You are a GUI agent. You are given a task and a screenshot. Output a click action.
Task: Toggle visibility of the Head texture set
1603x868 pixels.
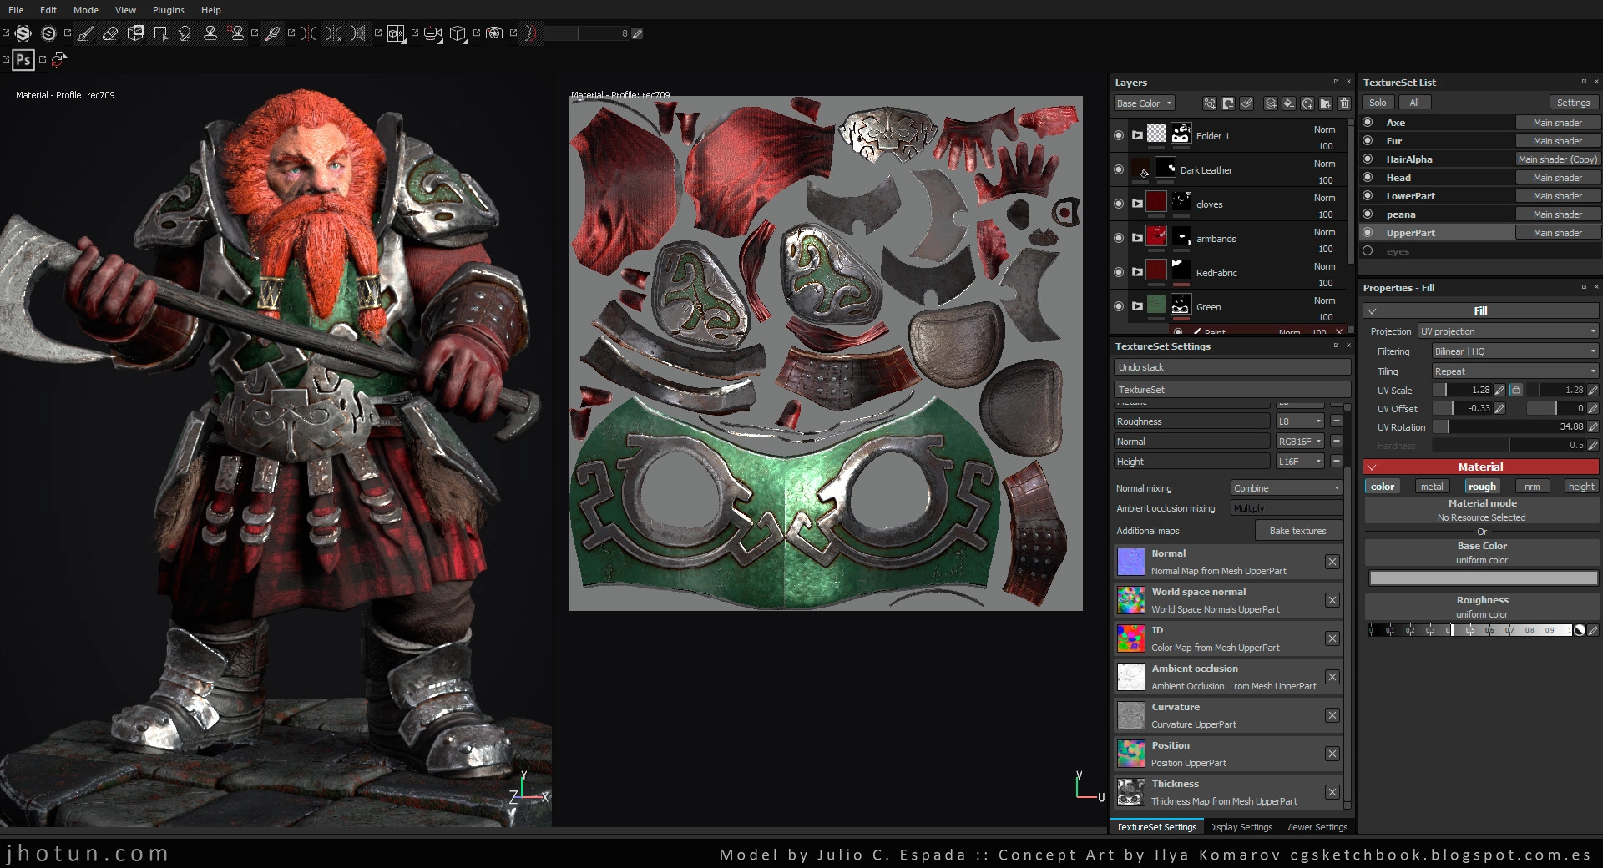pyautogui.click(x=1368, y=178)
